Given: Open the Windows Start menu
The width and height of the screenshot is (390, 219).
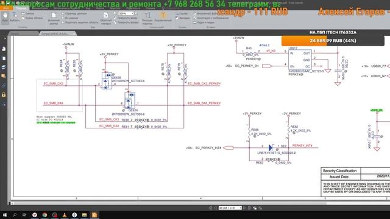Looking at the screenshot, I should pyautogui.click(x=5, y=215).
